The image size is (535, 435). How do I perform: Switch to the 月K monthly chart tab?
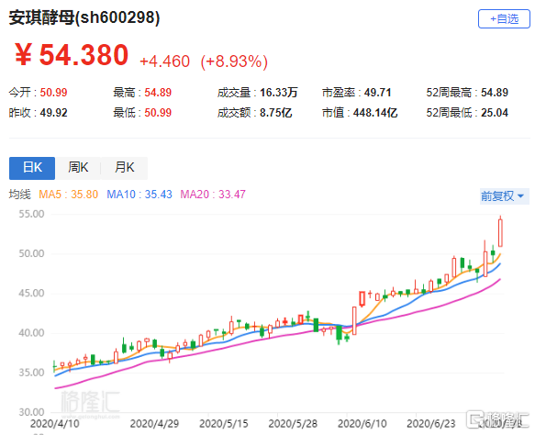125,168
